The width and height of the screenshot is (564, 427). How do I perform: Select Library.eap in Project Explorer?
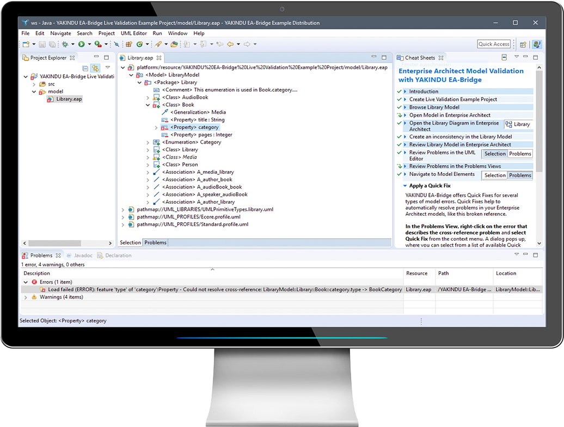tap(65, 99)
